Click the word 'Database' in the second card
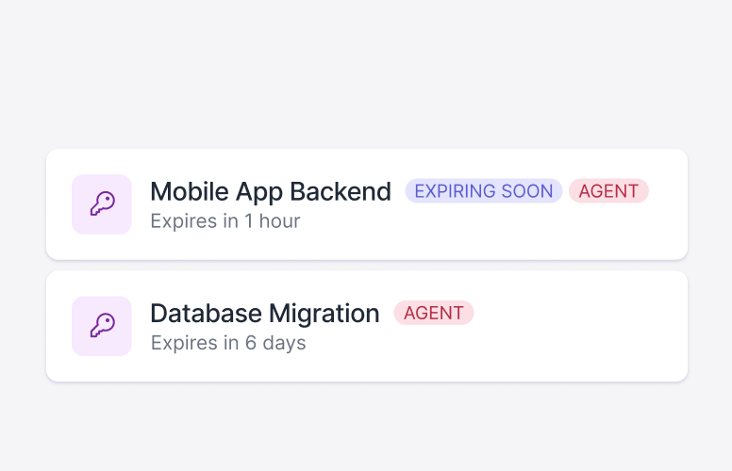 coord(206,314)
